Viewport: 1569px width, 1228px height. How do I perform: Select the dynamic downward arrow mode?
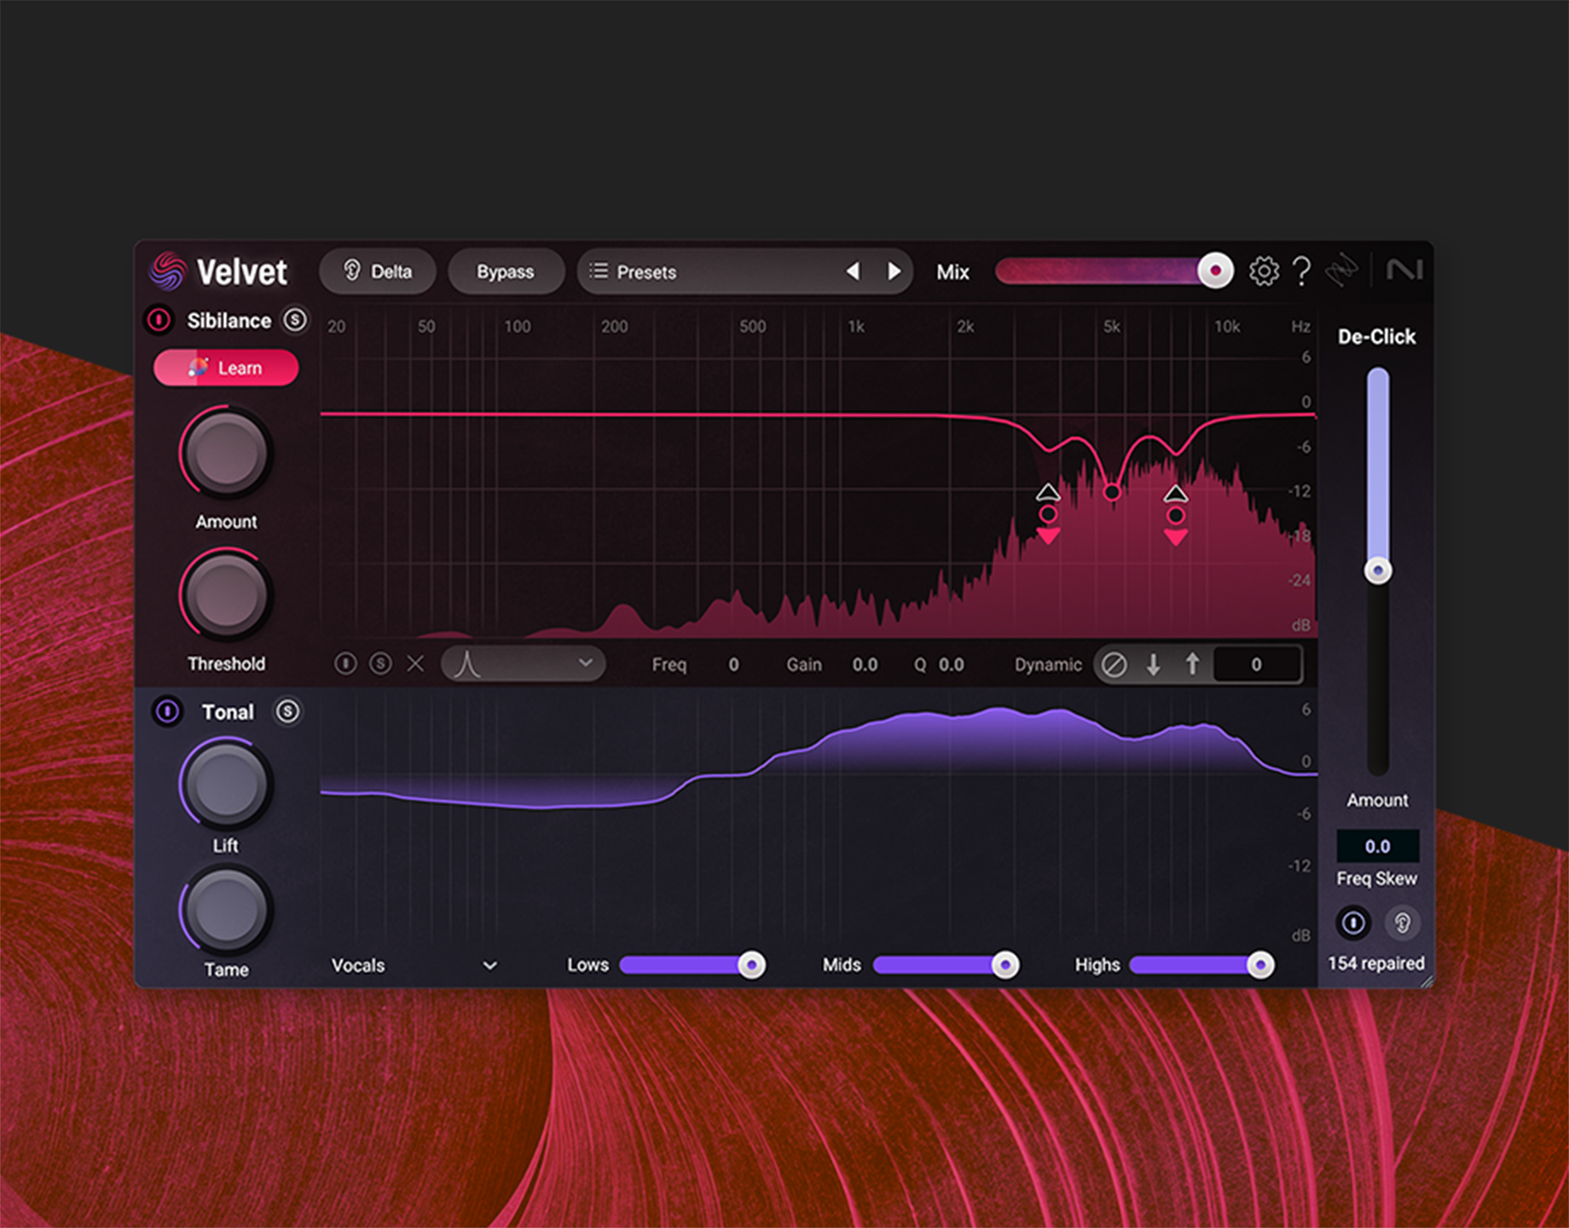click(x=1153, y=664)
